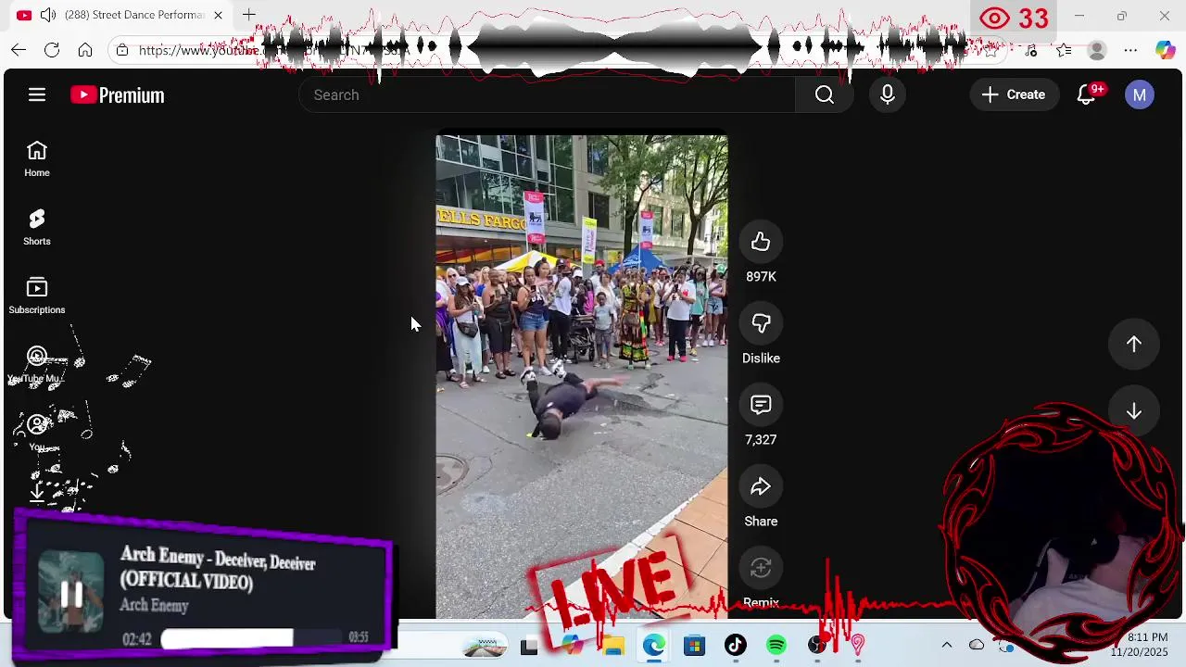Open browser favorites star list
Screen dimensions: 1186x667
pyautogui.click(x=1064, y=50)
